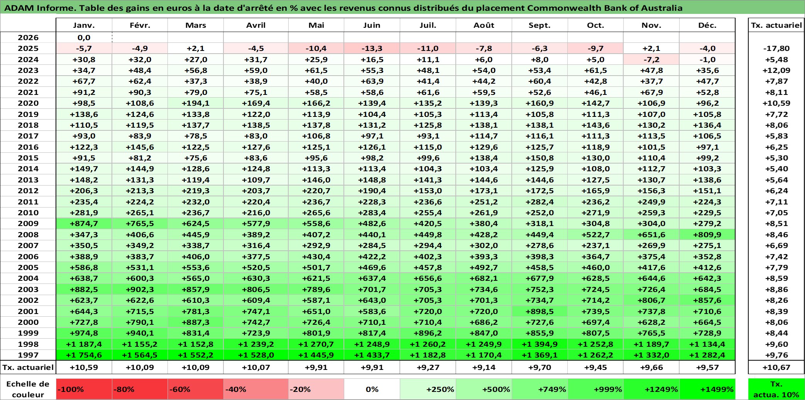The image size is (805, 400).
Task: Click the +206,3 cell in Janv. 2012
Action: tap(84, 191)
